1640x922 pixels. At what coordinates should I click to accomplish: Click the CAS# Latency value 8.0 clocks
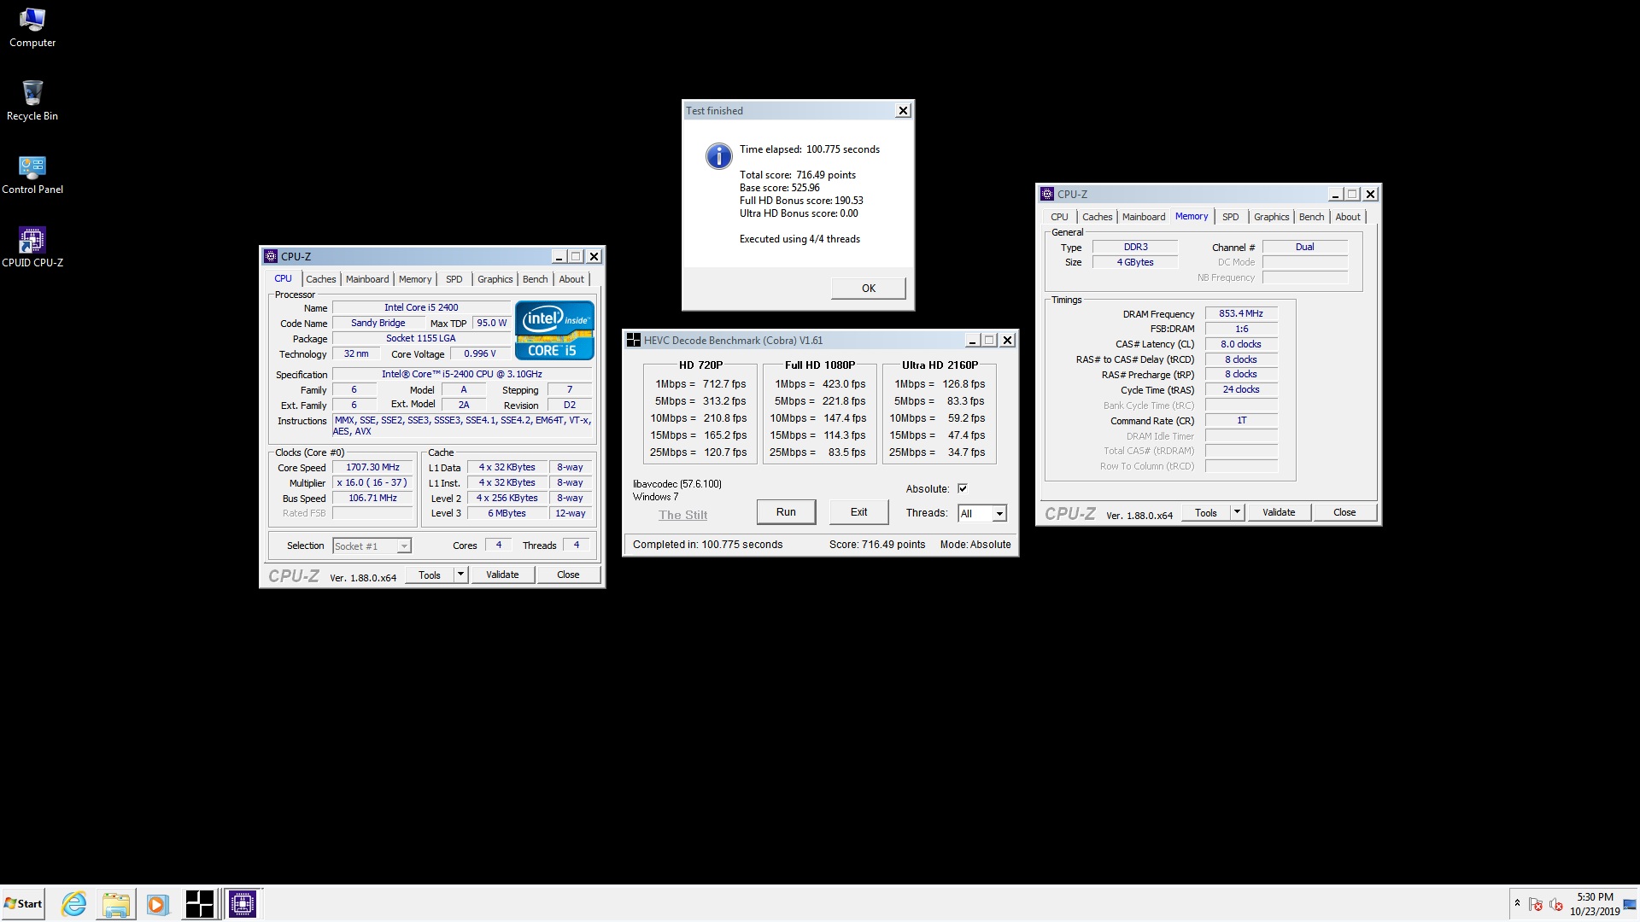1241,344
